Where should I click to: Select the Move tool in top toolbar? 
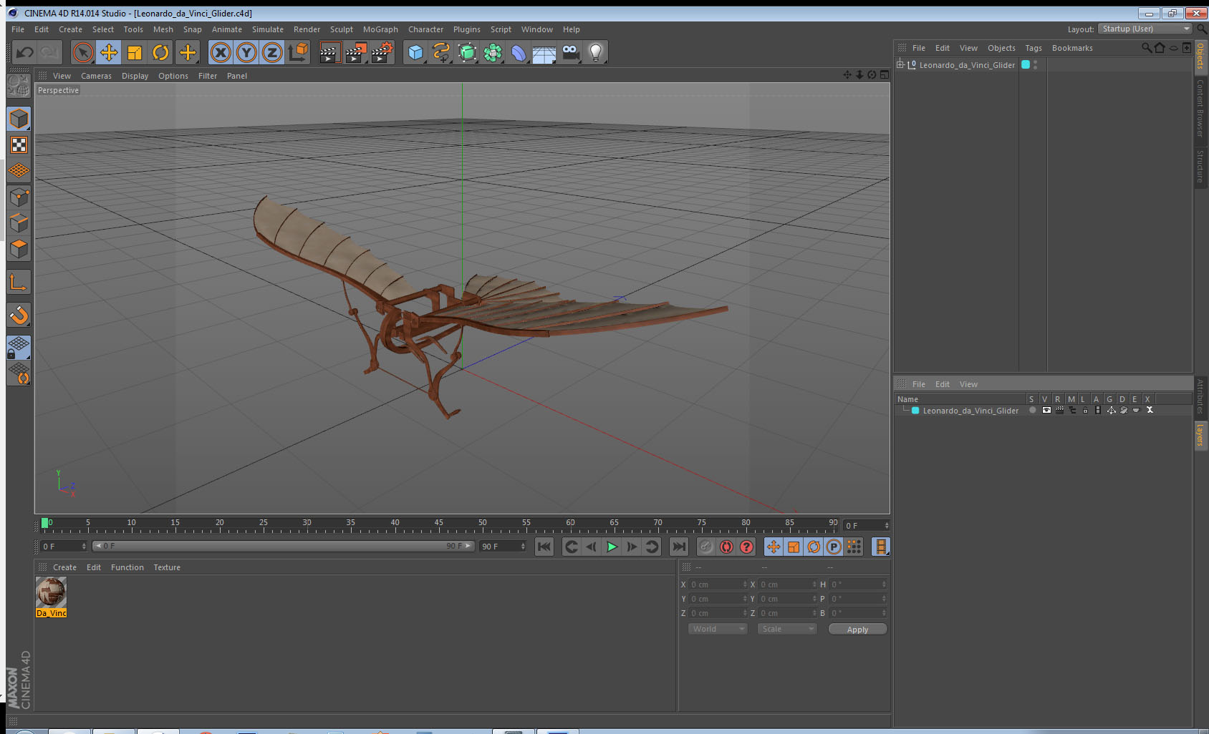click(109, 52)
